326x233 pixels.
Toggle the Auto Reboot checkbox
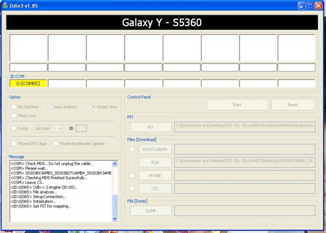pyautogui.click(x=50, y=107)
